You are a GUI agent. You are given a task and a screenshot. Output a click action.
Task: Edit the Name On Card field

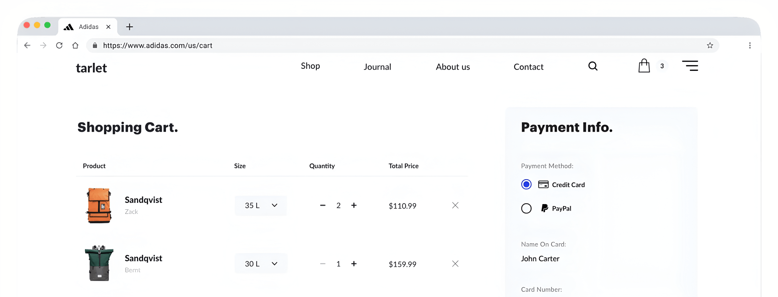click(540, 259)
